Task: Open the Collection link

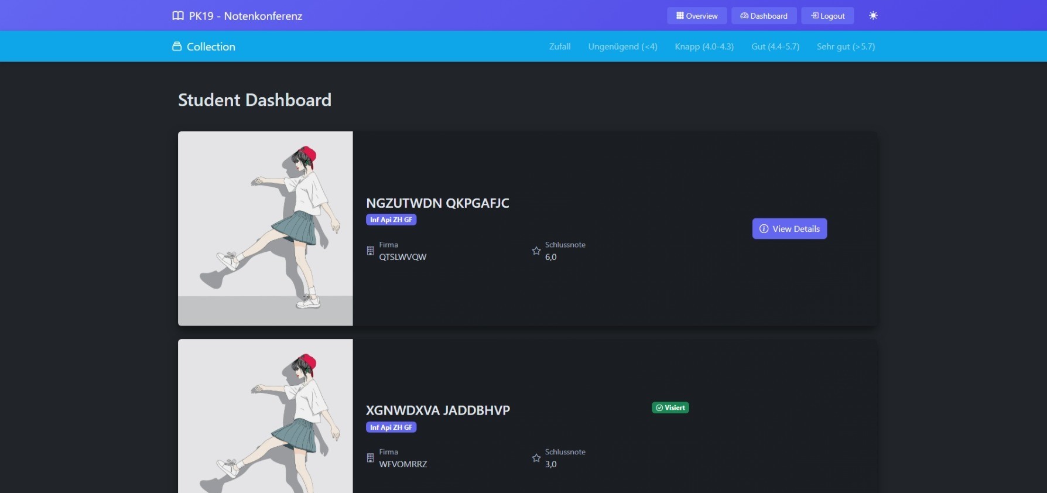Action: click(204, 47)
